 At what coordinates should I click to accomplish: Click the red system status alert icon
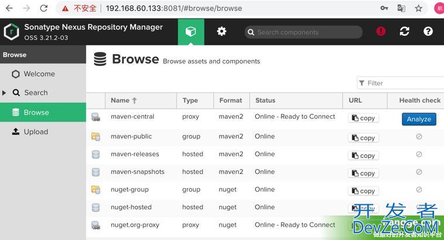381,31
